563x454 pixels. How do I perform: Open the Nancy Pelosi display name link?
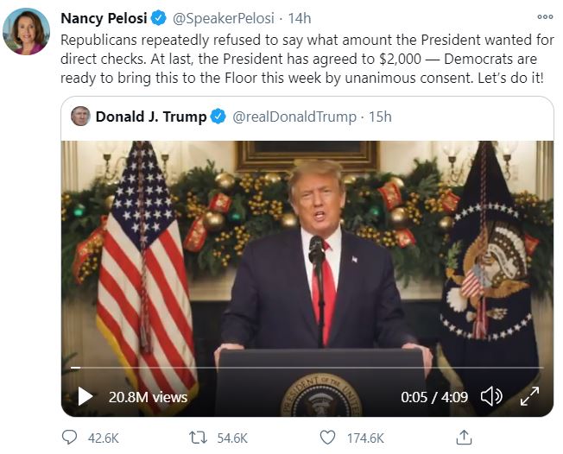[104, 18]
